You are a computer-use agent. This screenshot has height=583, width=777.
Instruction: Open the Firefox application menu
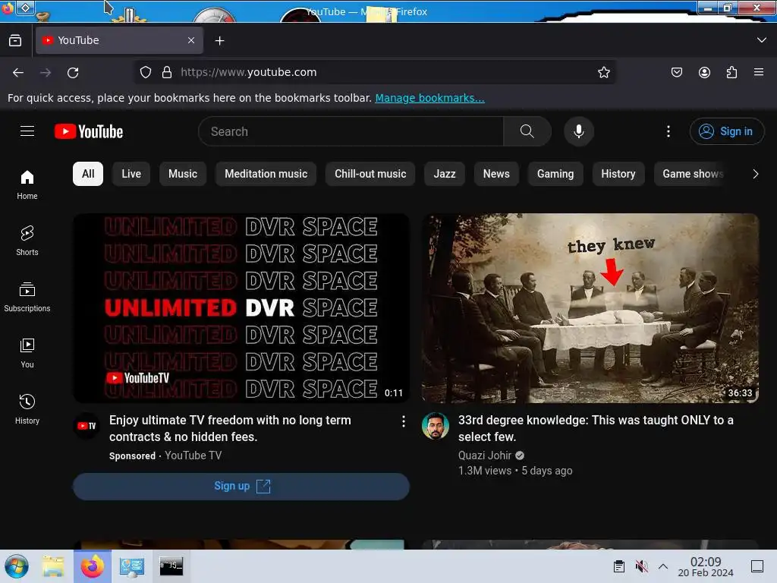(759, 72)
